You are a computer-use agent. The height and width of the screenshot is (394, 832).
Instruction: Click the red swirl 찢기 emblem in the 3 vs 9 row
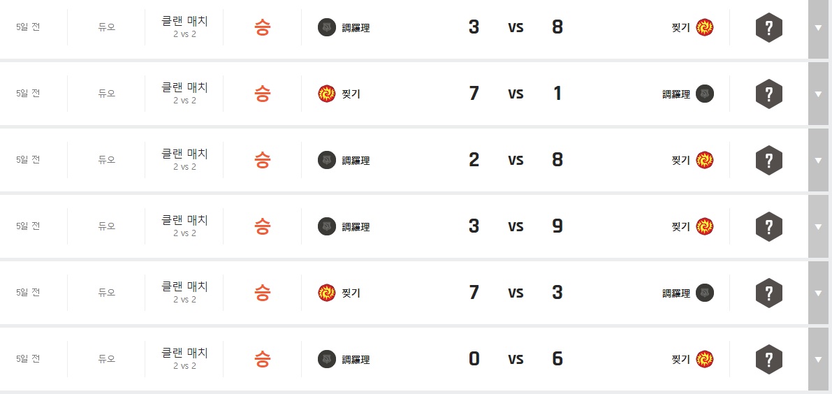click(705, 226)
